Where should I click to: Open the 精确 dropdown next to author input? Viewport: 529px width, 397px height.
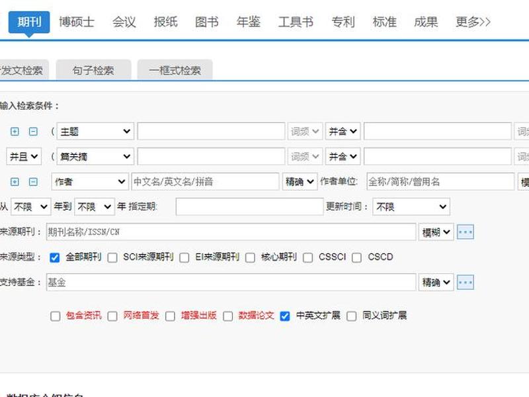click(300, 181)
